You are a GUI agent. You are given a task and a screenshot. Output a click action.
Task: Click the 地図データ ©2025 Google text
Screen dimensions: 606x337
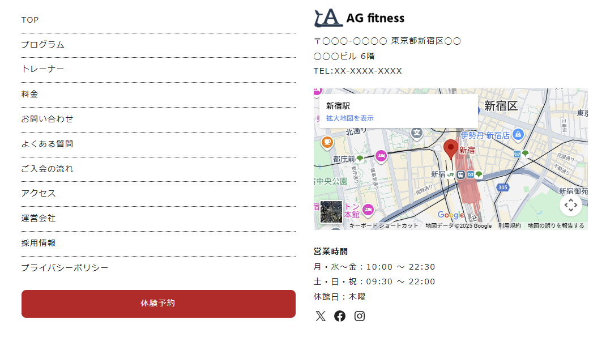458,225
